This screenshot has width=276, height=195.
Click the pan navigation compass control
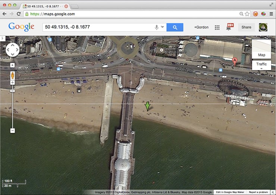click(12, 49)
